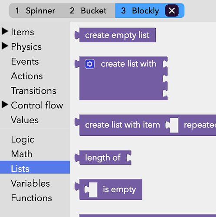The image size is (216, 217).
Task: Select the Blockly tab
Action: tap(140, 11)
